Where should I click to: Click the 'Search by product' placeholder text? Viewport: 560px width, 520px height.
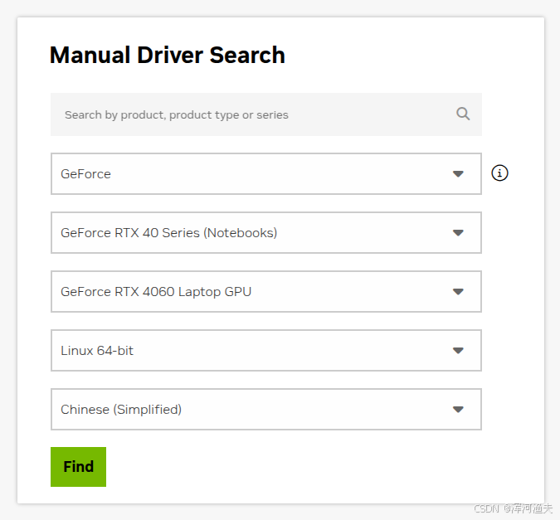(176, 115)
